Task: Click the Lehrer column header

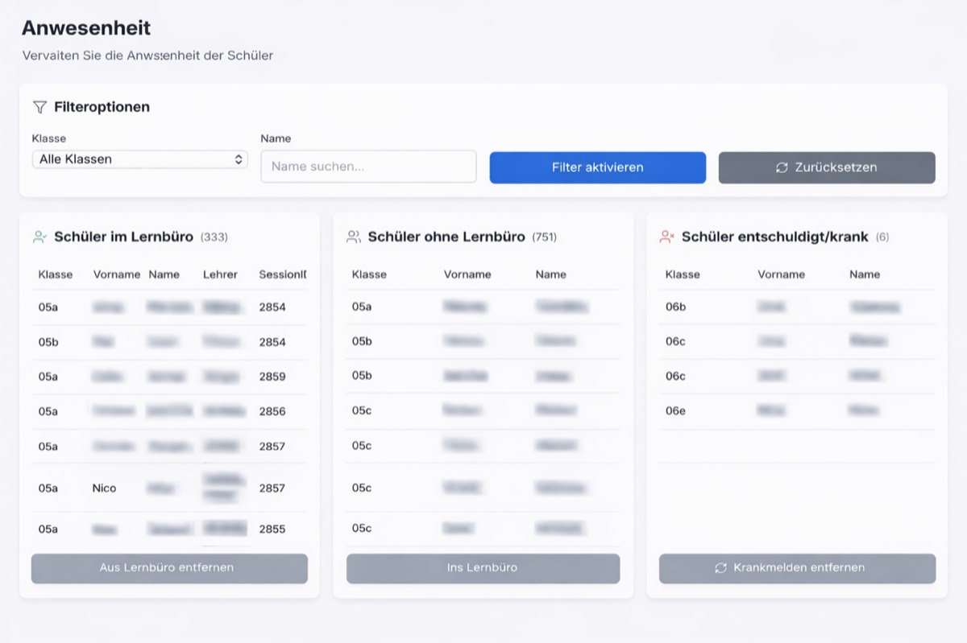Action: 220,274
